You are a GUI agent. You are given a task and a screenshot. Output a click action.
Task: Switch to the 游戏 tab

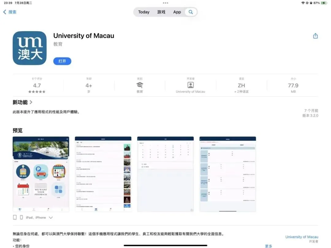coord(161,12)
